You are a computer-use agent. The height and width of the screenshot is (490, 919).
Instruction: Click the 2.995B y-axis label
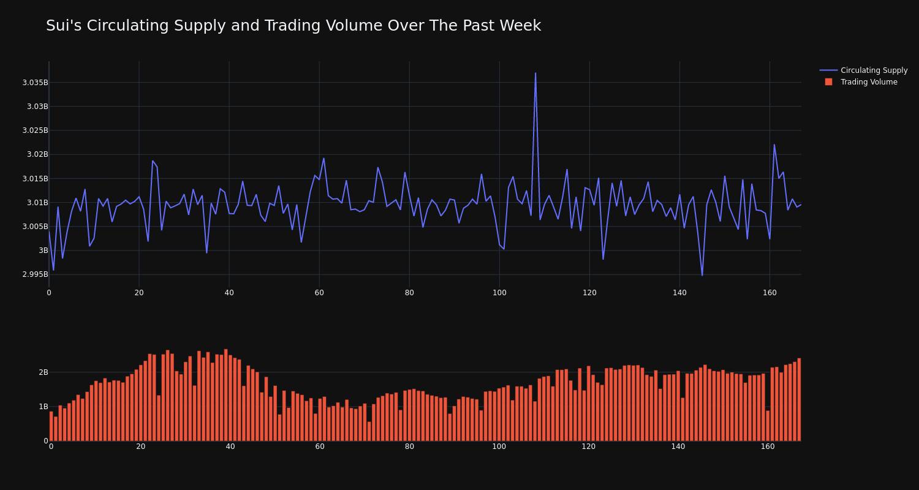(35, 274)
